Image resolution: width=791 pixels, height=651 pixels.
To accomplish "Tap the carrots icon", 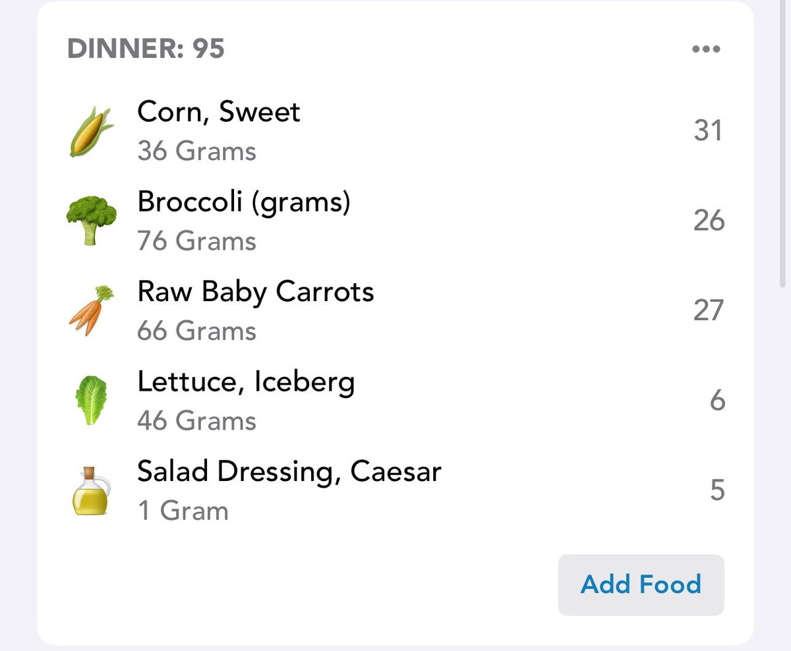I will pos(91,310).
